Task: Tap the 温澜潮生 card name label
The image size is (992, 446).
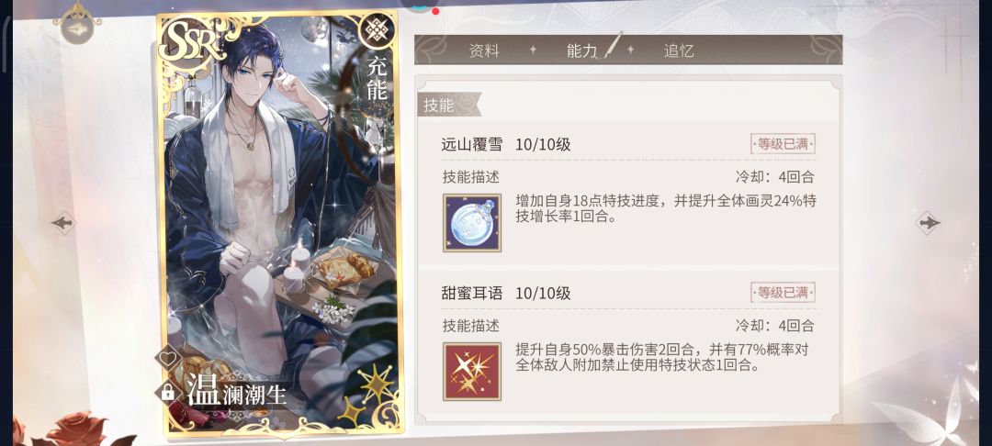Action: (x=237, y=391)
